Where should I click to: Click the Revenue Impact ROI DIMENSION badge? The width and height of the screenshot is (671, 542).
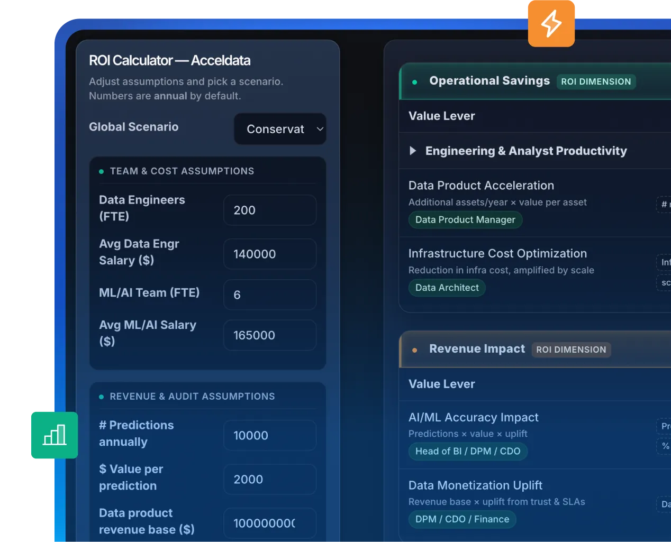571,350
